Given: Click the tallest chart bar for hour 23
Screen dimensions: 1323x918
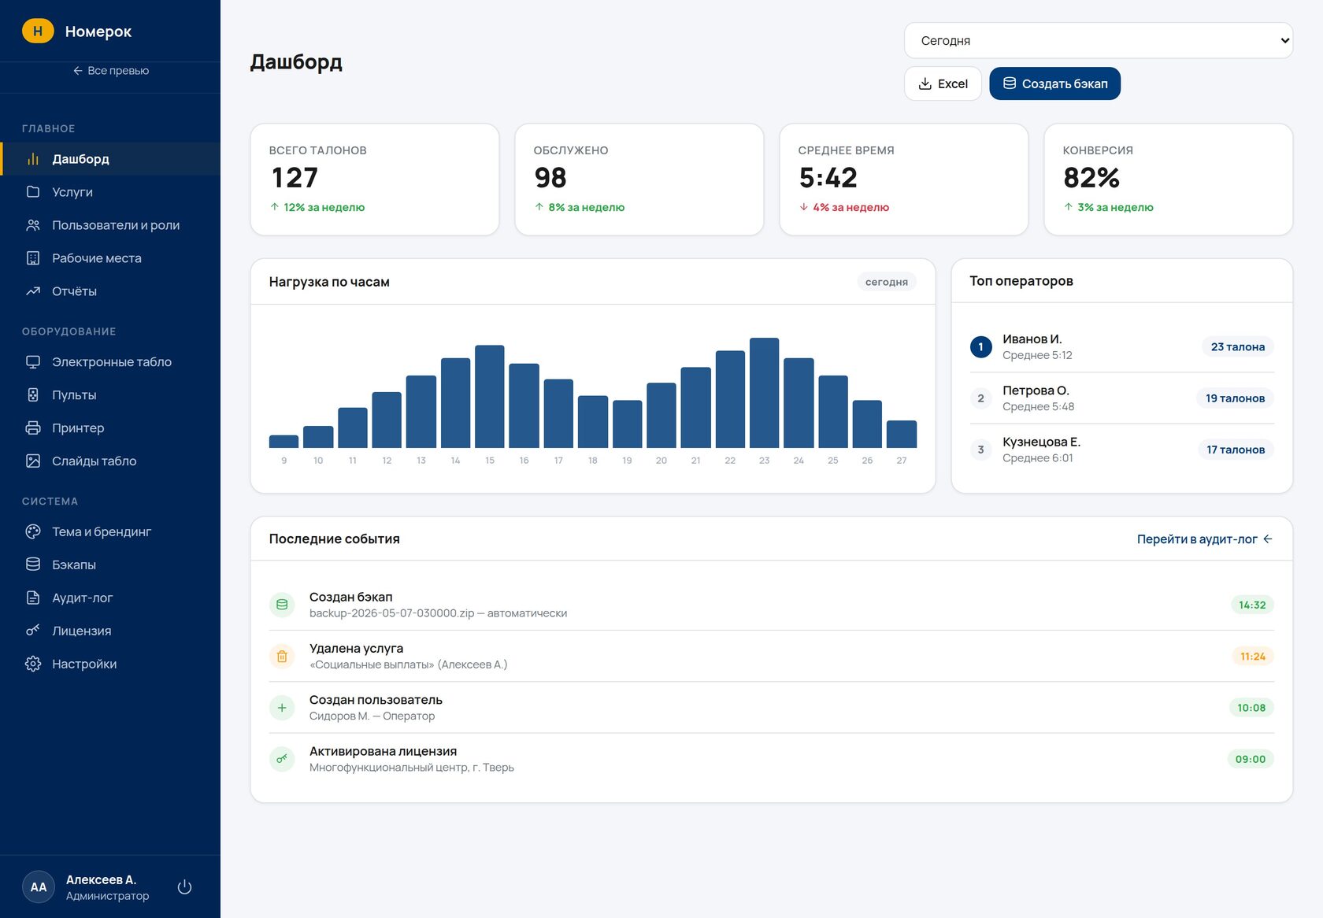Looking at the screenshot, I should click(765, 393).
